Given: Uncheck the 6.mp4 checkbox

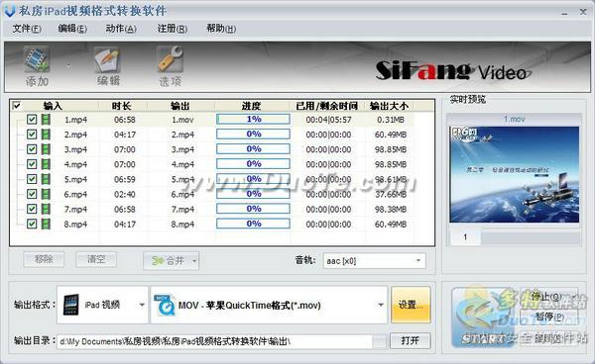Looking at the screenshot, I should [x=32, y=194].
